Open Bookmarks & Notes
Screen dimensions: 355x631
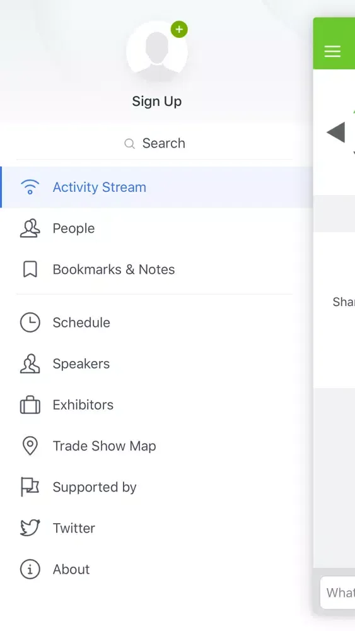[156, 269]
